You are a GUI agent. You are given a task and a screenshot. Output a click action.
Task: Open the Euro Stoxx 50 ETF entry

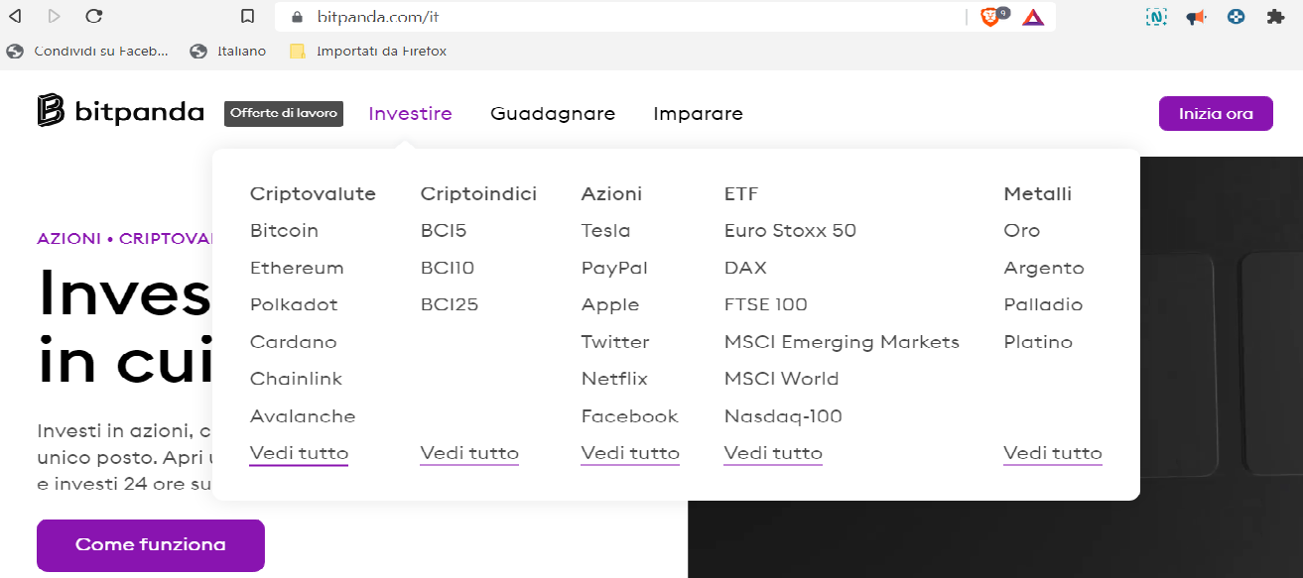pyautogui.click(x=790, y=231)
